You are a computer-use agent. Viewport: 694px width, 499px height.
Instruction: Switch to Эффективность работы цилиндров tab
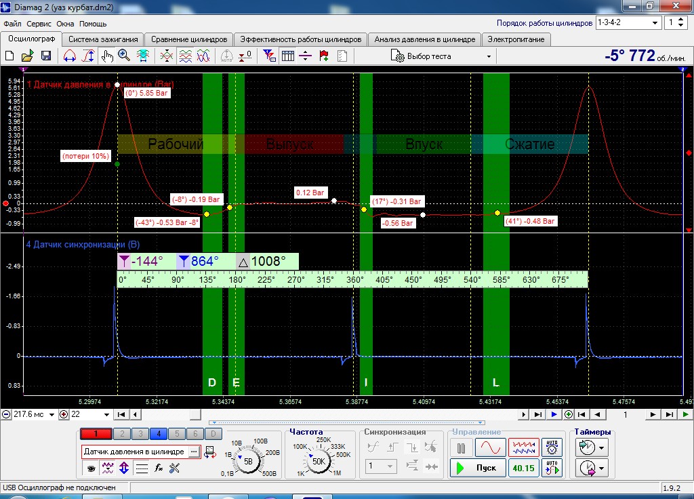[x=300, y=39]
